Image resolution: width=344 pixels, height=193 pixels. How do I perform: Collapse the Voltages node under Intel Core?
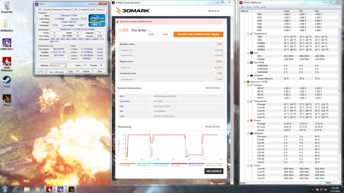(x=248, y=85)
